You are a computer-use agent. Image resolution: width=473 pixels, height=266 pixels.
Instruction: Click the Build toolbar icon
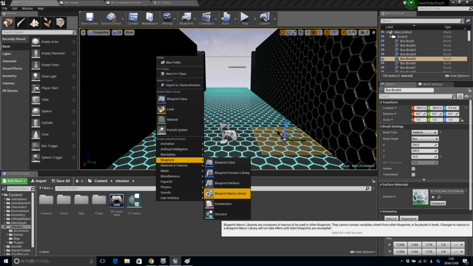pyautogui.click(x=226, y=19)
